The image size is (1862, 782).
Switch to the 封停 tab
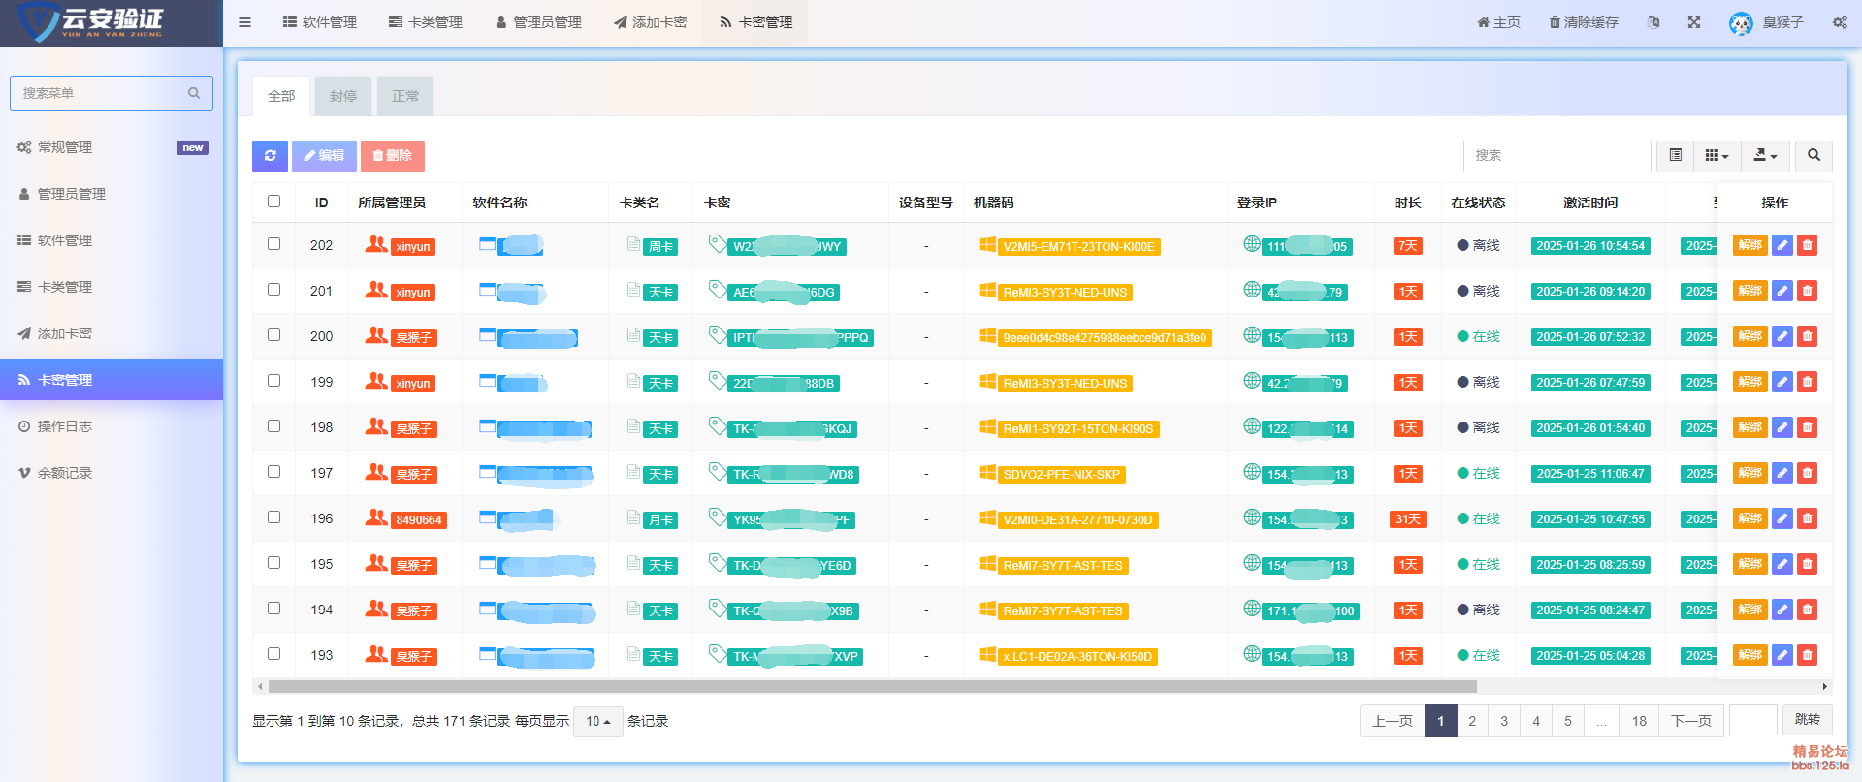(343, 97)
